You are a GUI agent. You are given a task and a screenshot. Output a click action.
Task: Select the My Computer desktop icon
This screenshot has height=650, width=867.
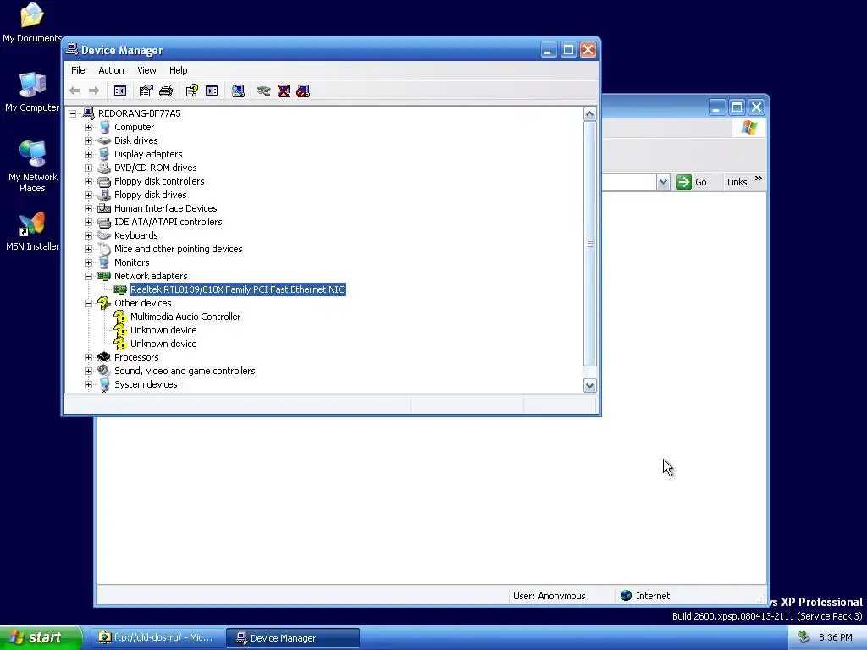tap(32, 91)
